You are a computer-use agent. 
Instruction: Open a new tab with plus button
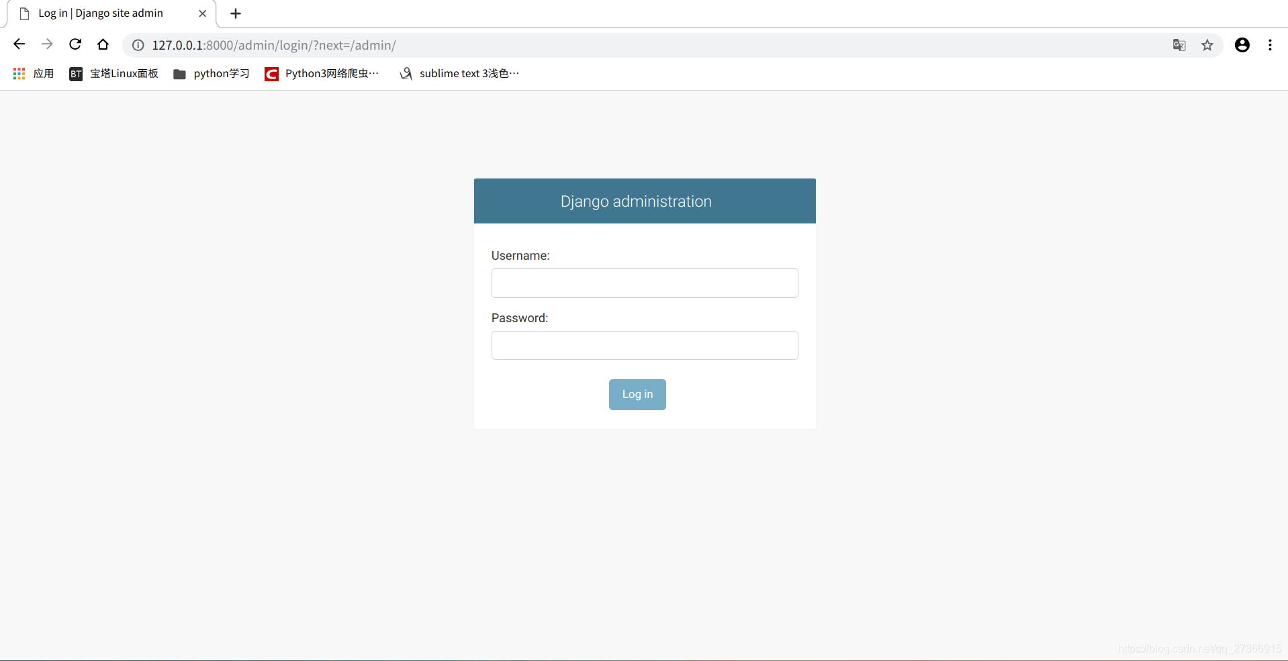point(236,13)
